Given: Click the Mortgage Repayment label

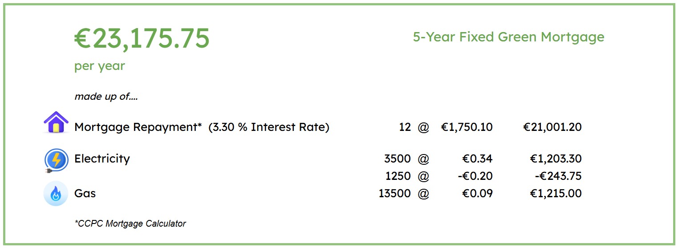Looking at the screenshot, I should coord(138,127).
